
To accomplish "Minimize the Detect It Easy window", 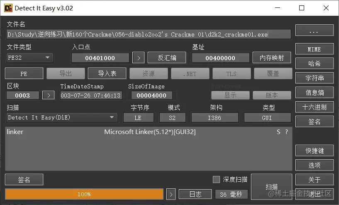I will 278,8.
